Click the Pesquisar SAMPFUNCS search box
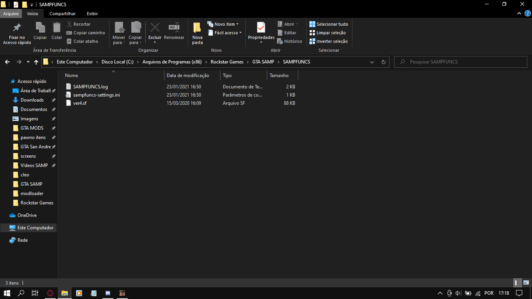The image size is (532, 299). (461, 62)
